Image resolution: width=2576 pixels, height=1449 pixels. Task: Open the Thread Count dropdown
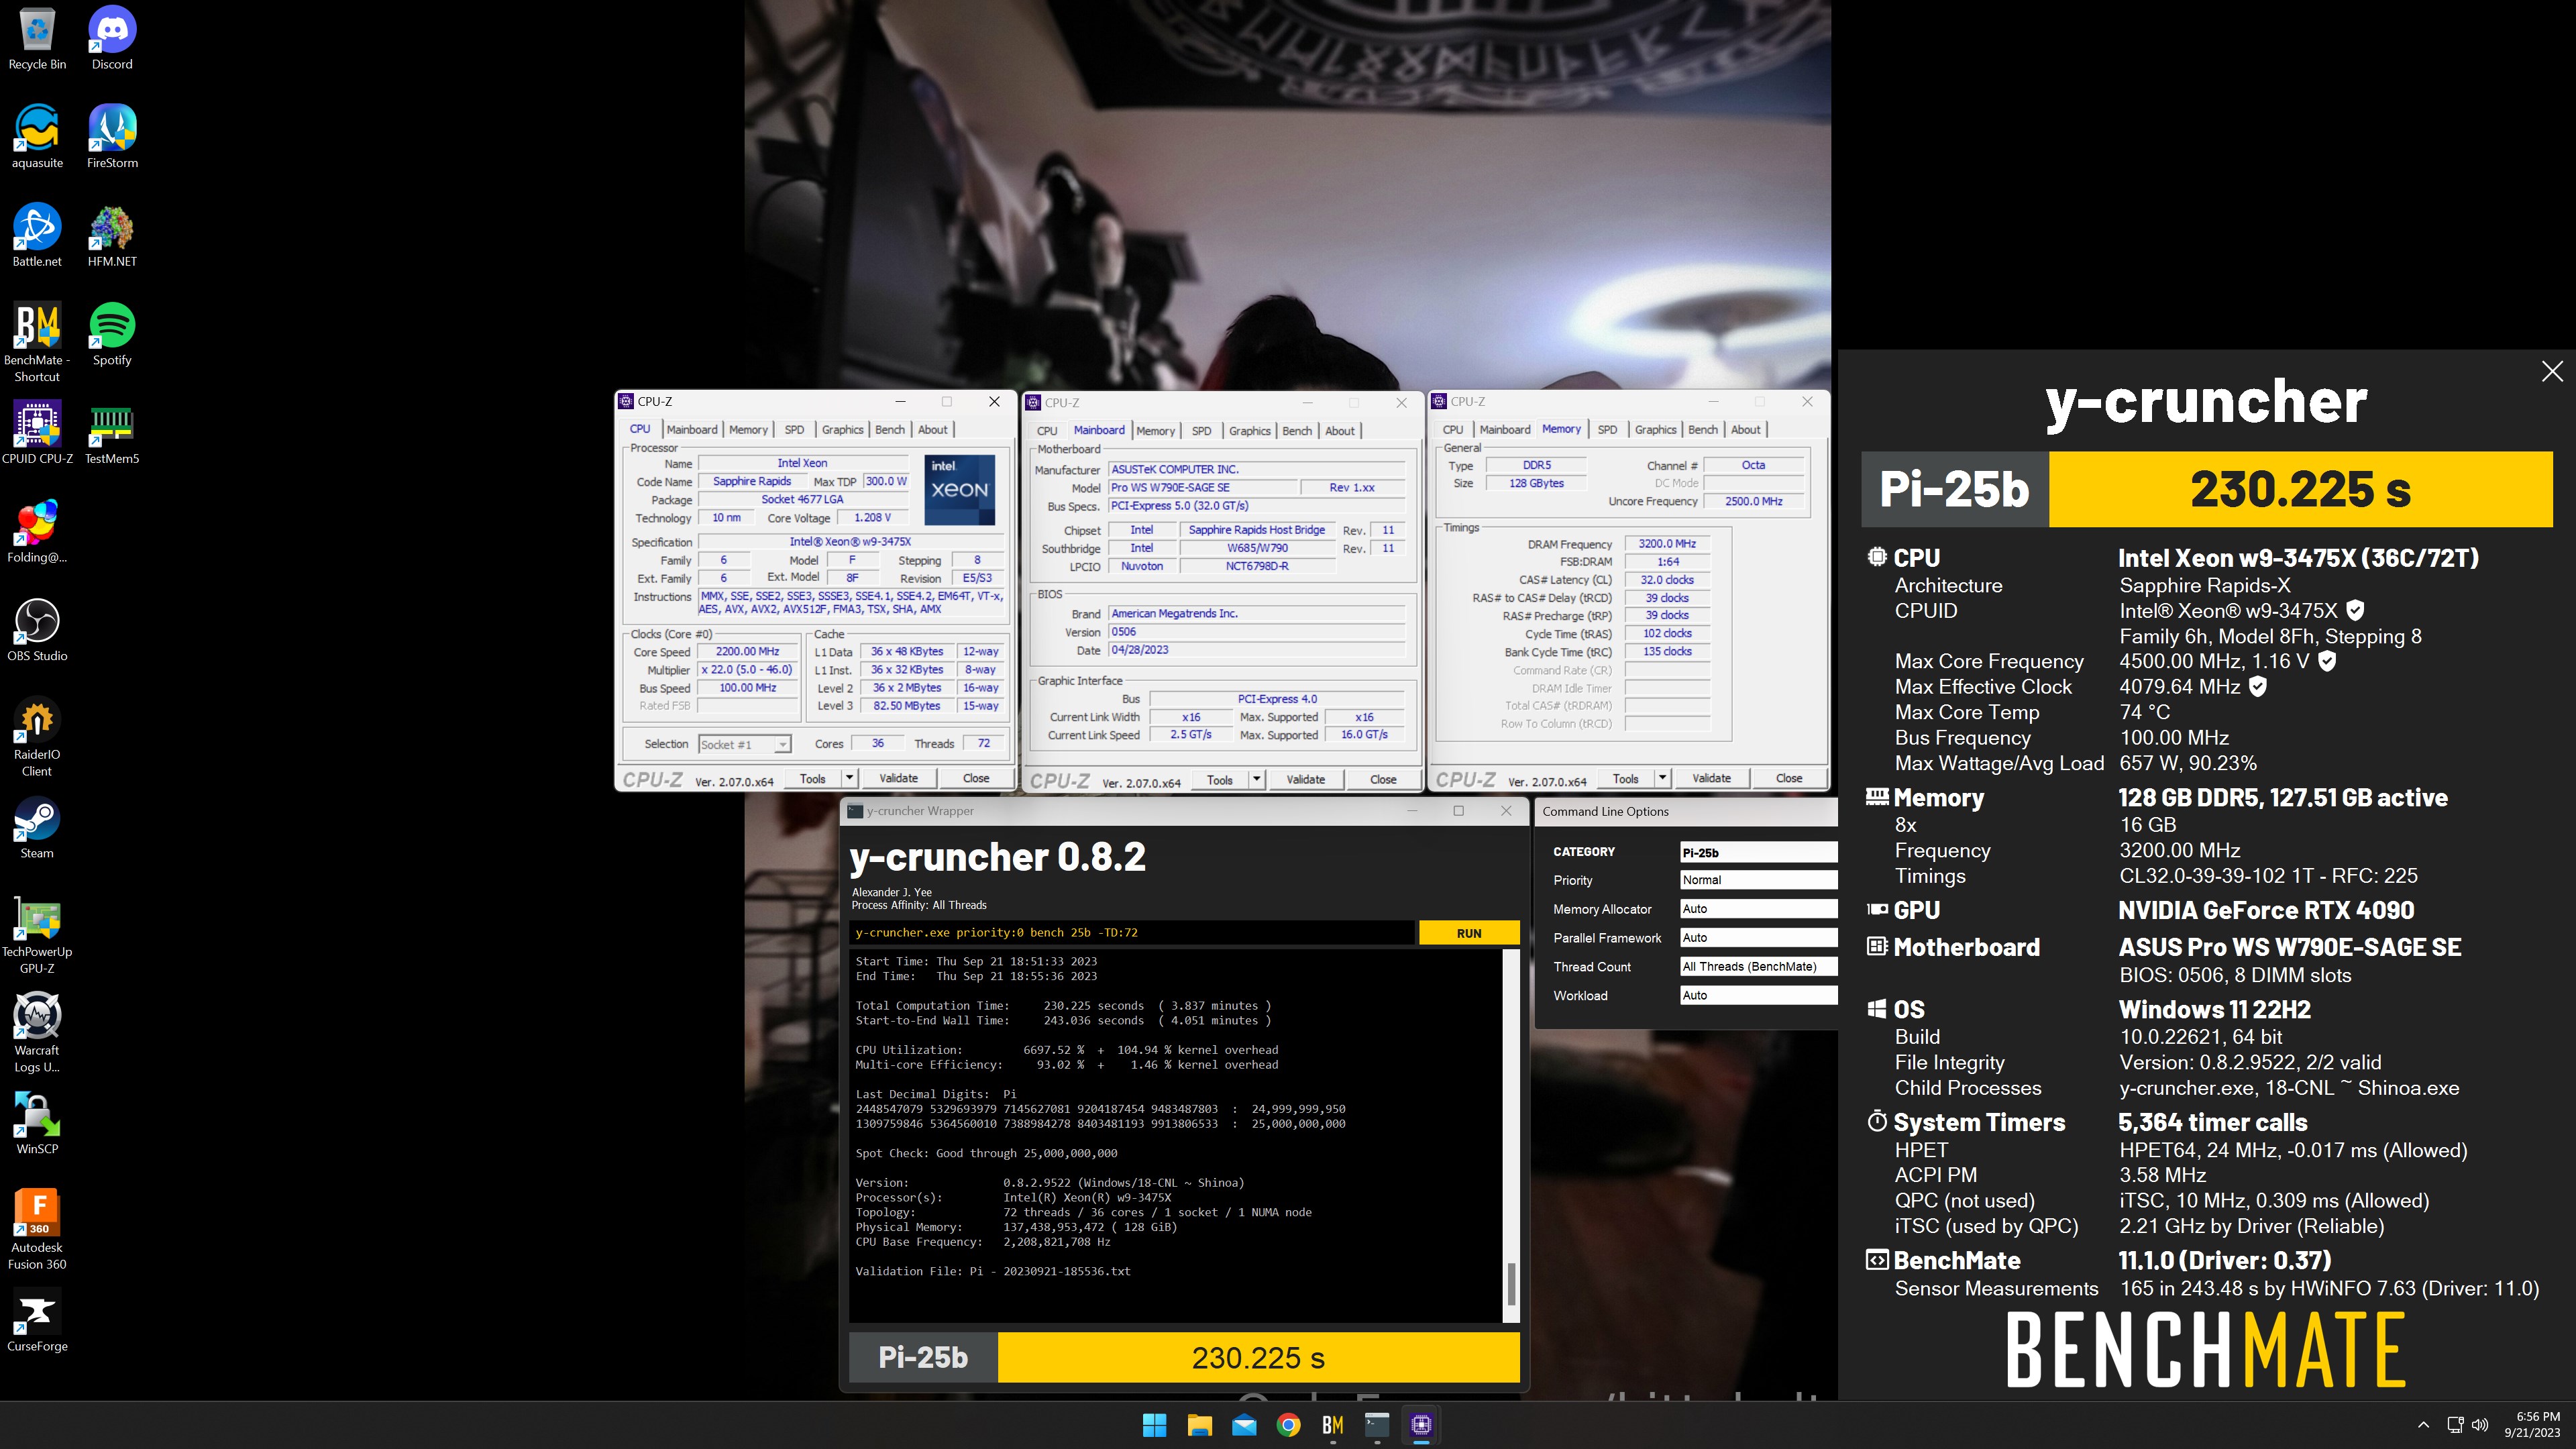coord(1758,967)
